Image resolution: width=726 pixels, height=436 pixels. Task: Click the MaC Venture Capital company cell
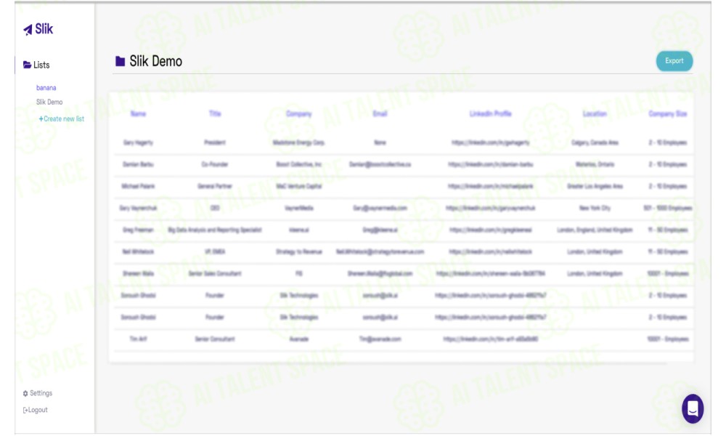pyautogui.click(x=298, y=186)
